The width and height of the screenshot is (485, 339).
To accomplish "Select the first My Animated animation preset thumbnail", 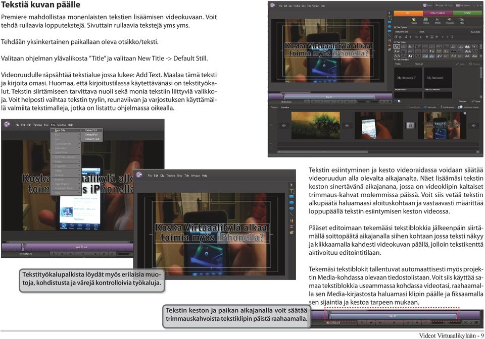I will [x=408, y=78].
